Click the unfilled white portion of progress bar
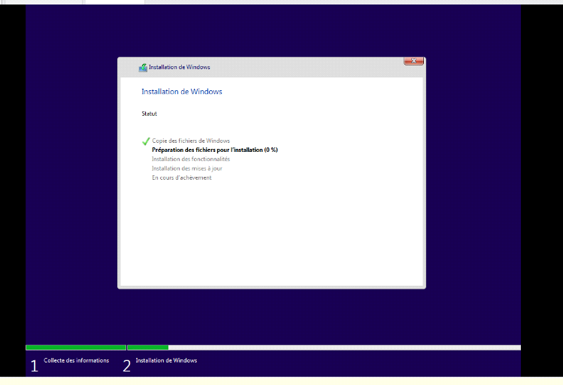The width and height of the screenshot is (563, 385). pos(344,347)
